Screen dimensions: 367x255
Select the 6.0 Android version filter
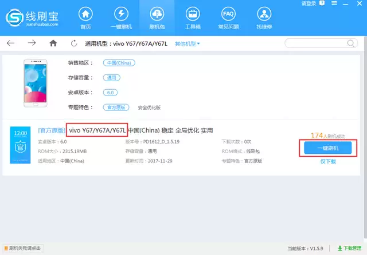(110, 93)
